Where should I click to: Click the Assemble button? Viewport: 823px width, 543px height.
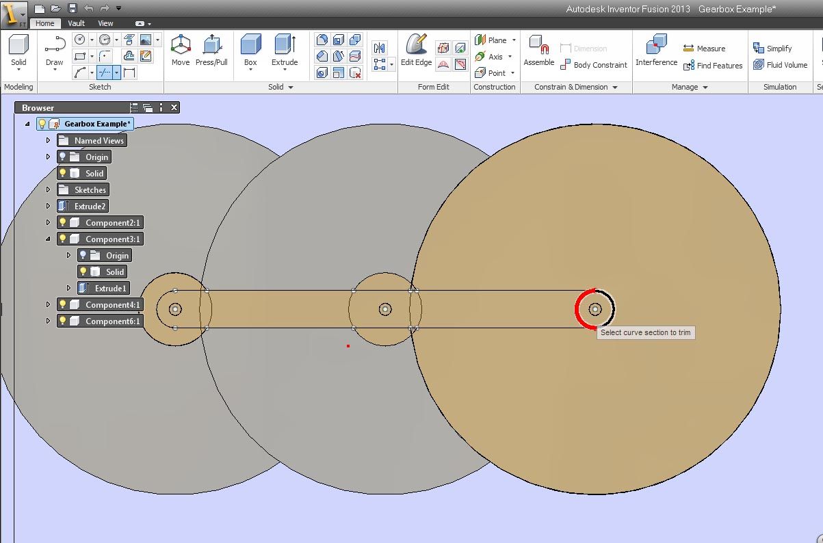pos(538,51)
